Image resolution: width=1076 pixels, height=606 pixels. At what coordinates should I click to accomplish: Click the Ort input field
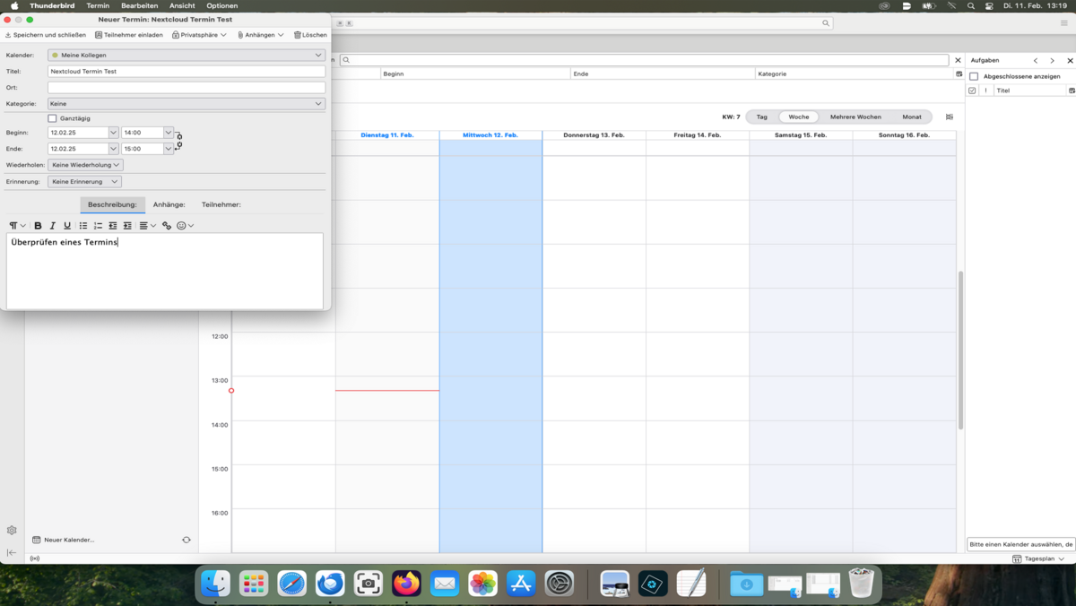[187, 88]
